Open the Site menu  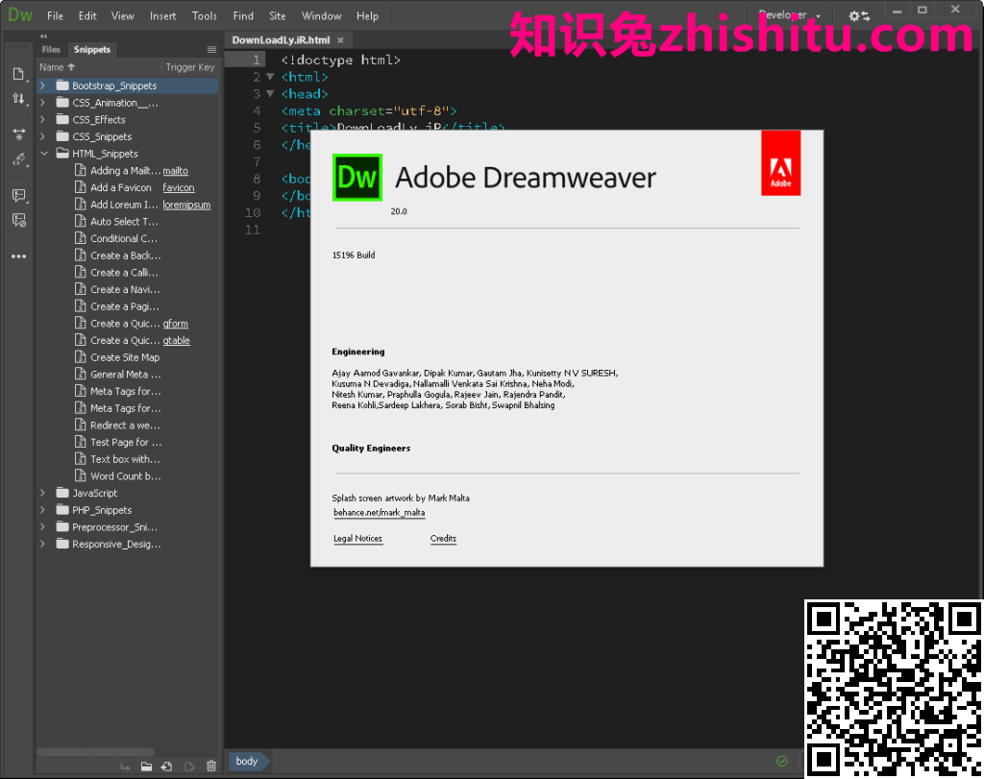278,15
